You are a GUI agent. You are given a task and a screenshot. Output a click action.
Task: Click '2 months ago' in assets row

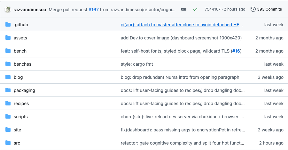pyautogui.click(x=269, y=38)
